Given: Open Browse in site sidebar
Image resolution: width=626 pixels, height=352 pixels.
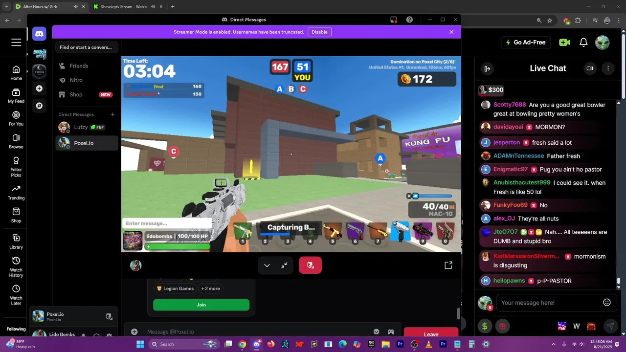Looking at the screenshot, I should click(16, 141).
